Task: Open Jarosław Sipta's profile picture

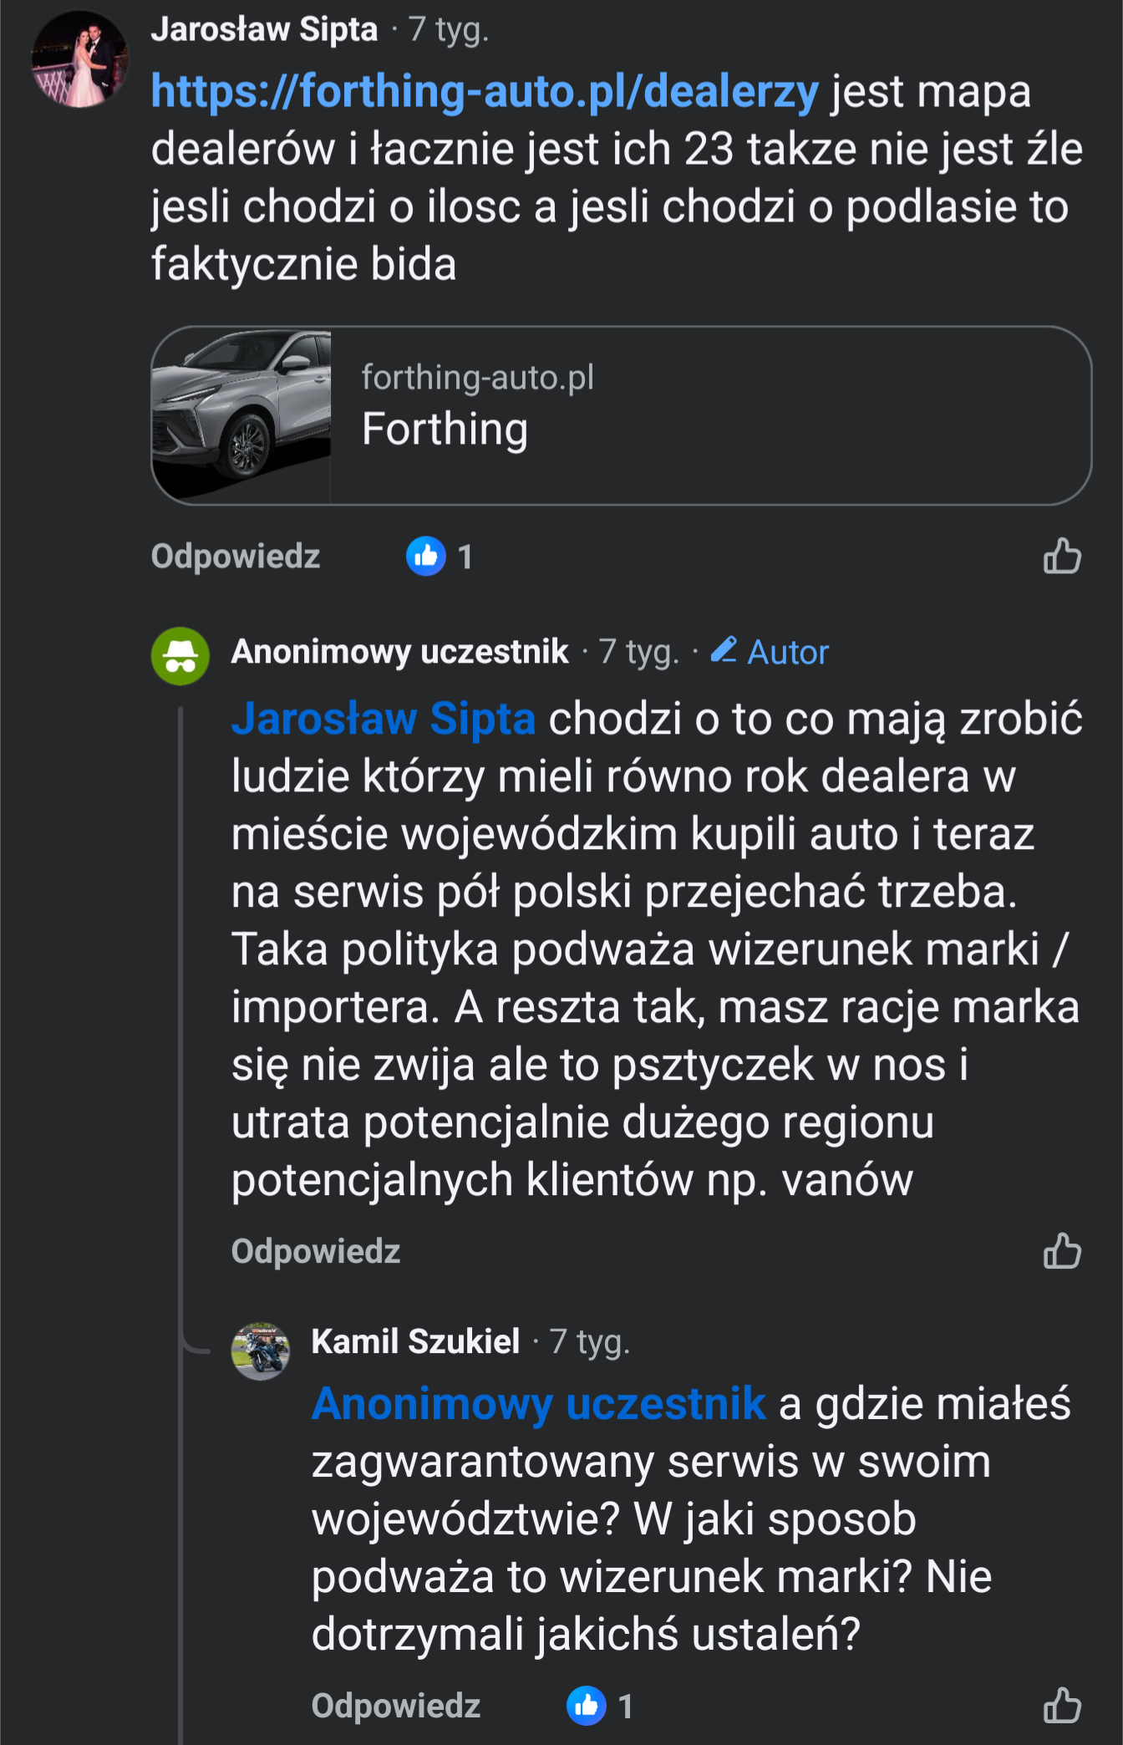Action: 80,59
